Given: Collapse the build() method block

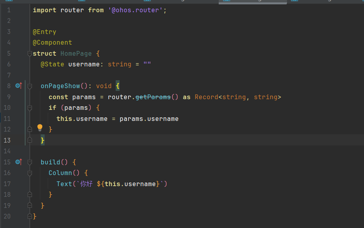Looking at the screenshot, I should pyautogui.click(x=30, y=162).
